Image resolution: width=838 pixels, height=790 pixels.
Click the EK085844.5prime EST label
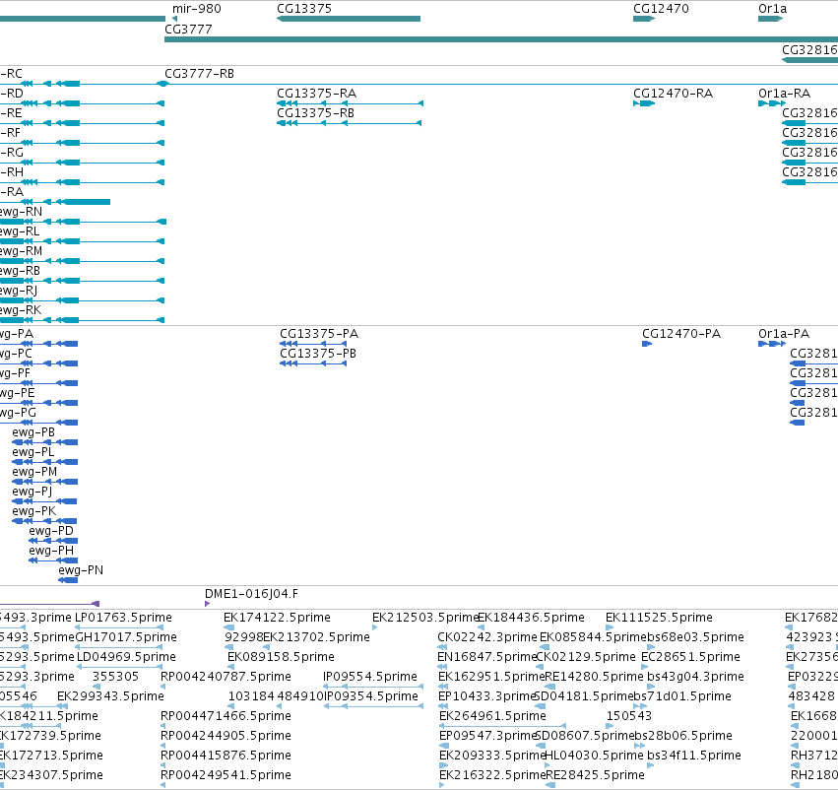point(593,637)
